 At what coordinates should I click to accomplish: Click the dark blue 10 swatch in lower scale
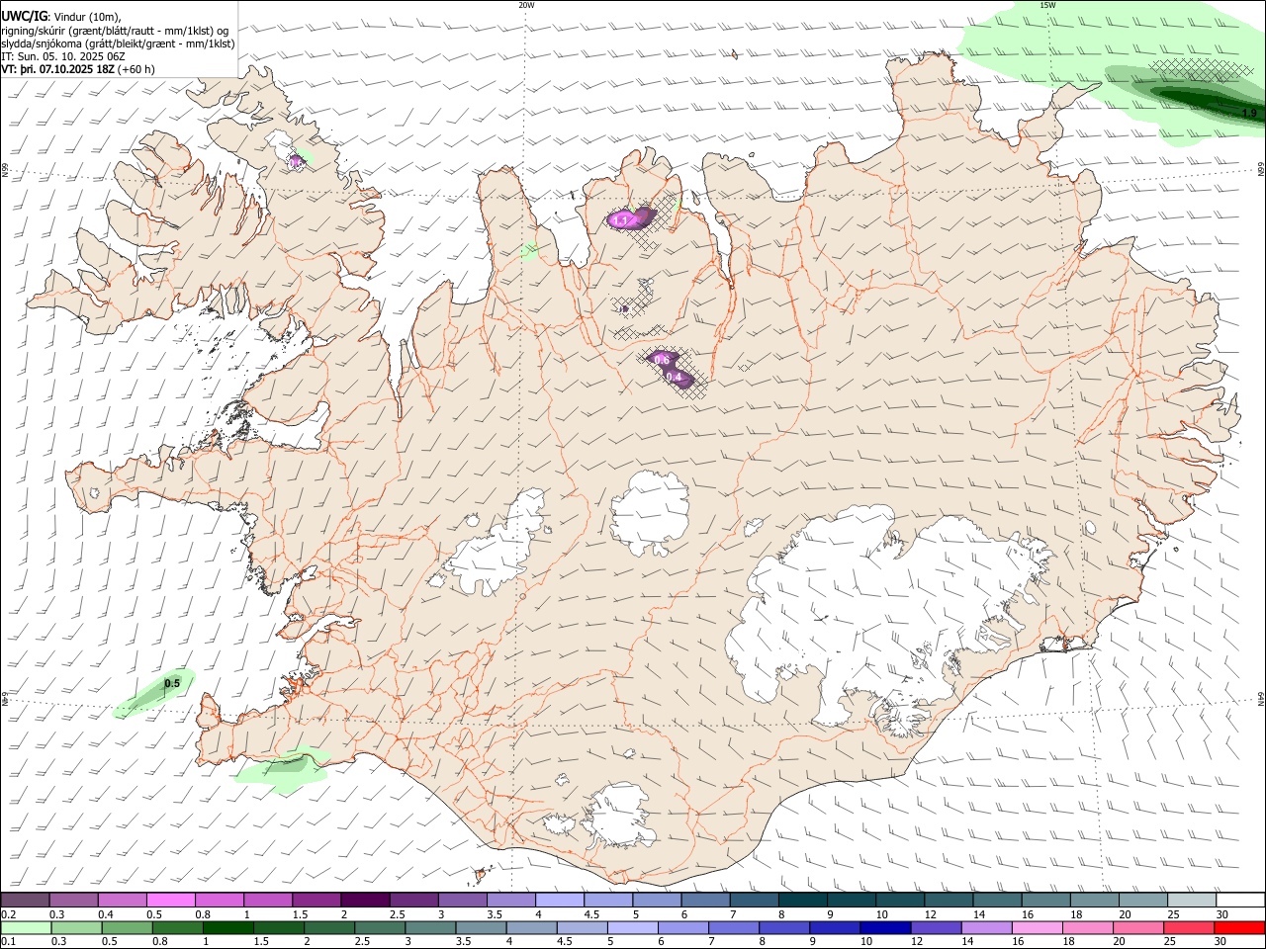[x=883, y=928]
